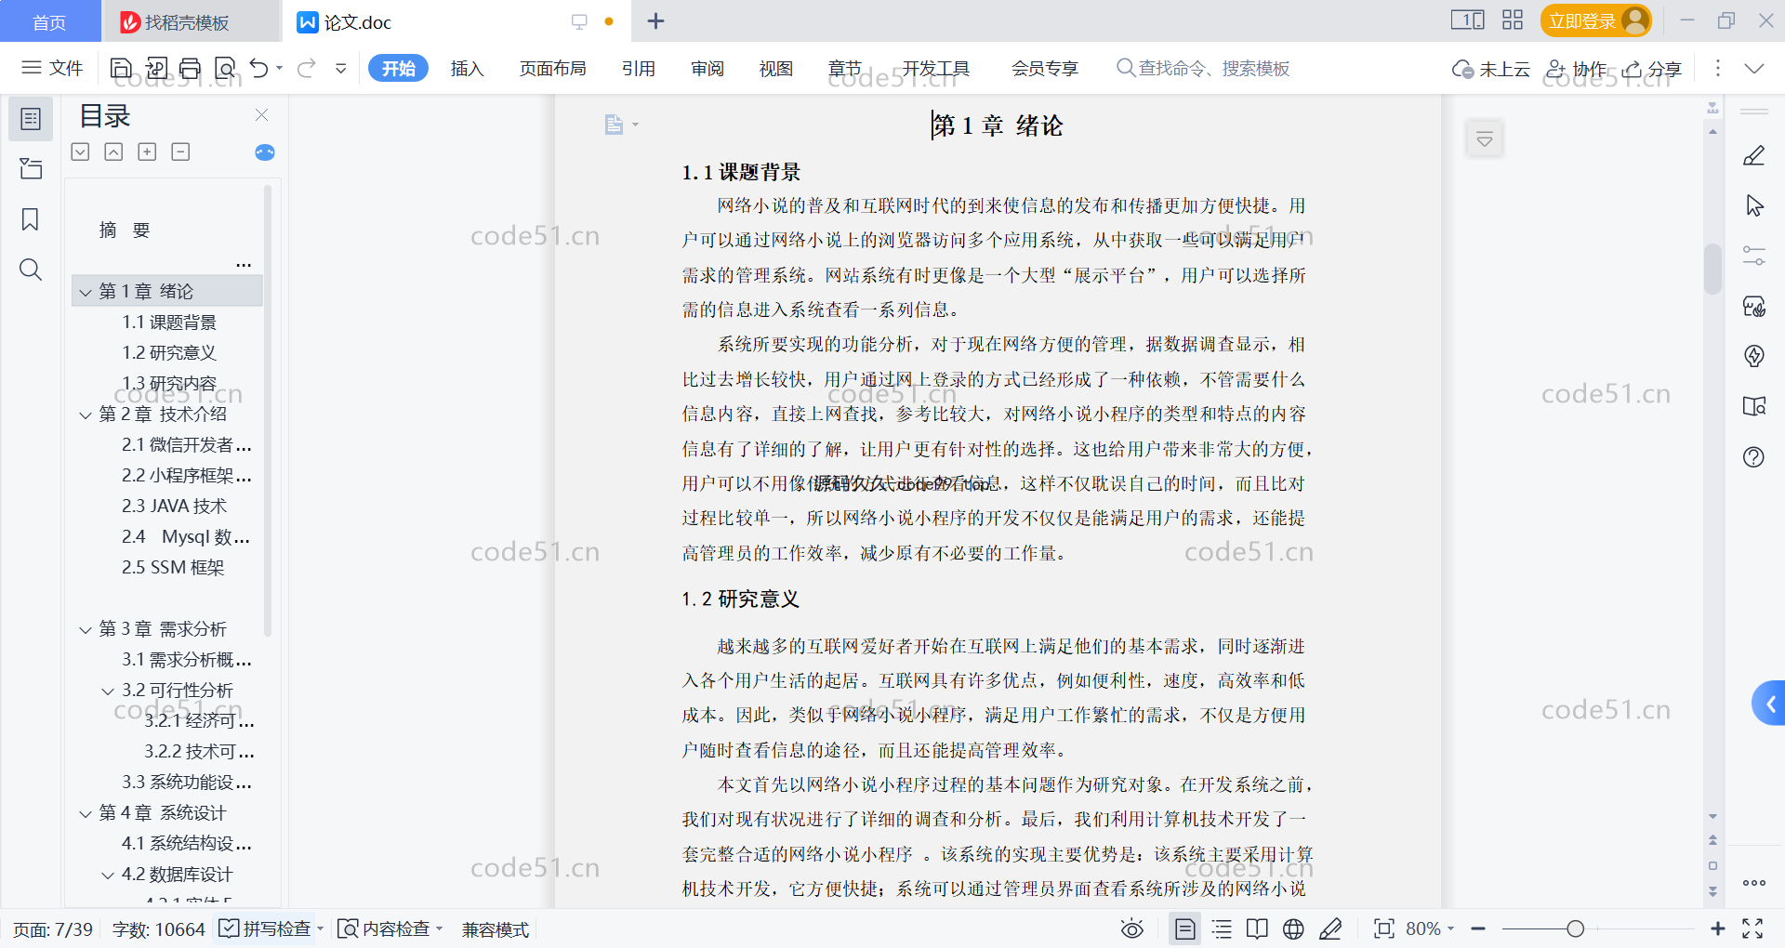Click the app grid icon in title bar
The image size is (1785, 948).
coord(1513,20)
